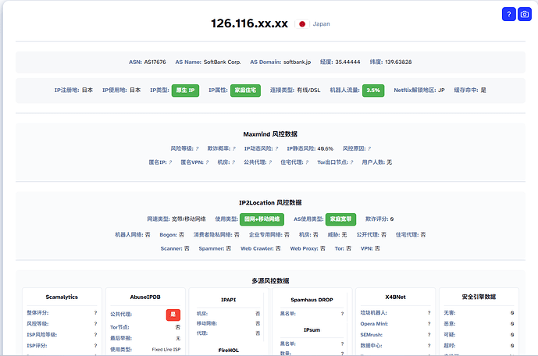This screenshot has width=538, height=356.
Task: Click the 公开代理 否 entry
Action: click(x=371, y=234)
